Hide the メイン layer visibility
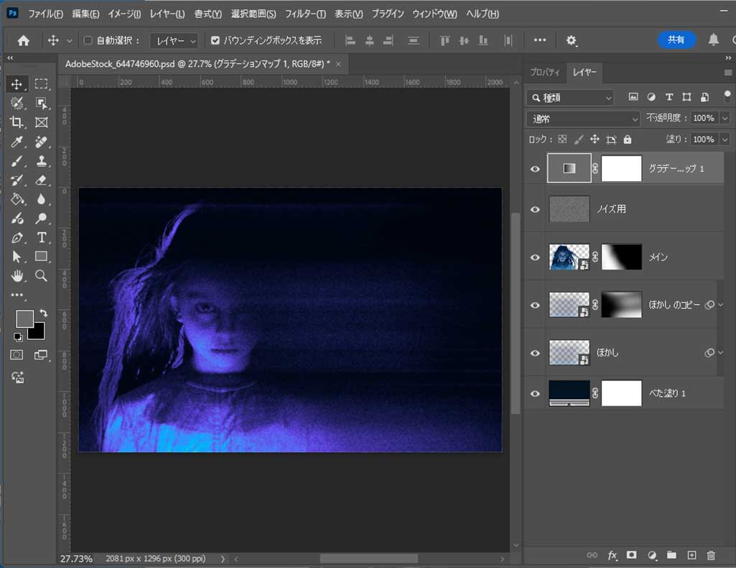The height and width of the screenshot is (568, 736). [x=535, y=257]
